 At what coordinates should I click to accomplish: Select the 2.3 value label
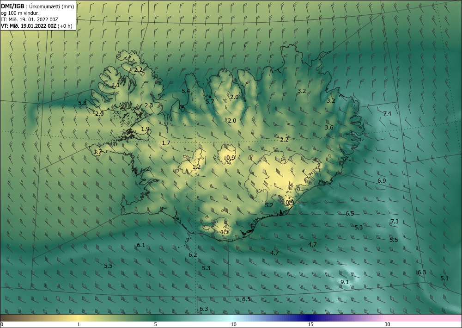click(149, 105)
